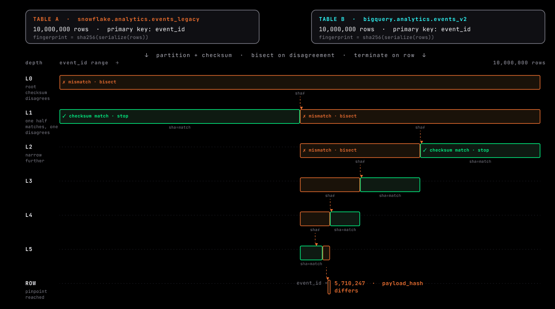The image size is (555, 309).
Task: Click the "terminate on row" label
Action: point(384,55)
